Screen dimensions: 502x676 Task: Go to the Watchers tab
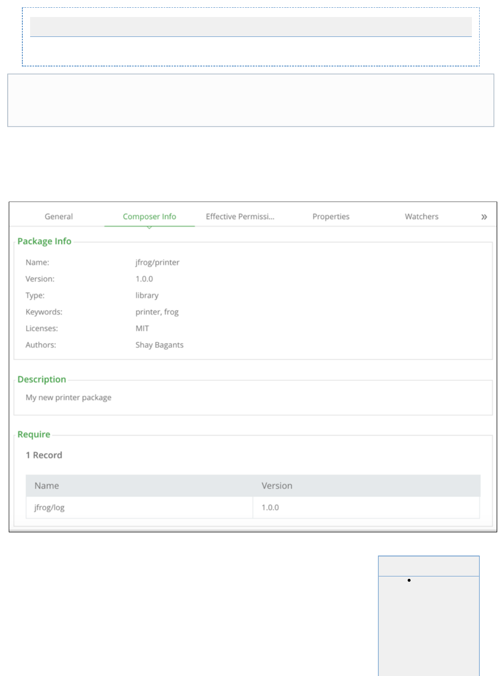coord(421,217)
